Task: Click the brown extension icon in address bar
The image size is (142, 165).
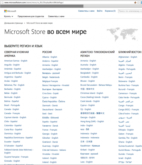Action: click(x=135, y=2)
